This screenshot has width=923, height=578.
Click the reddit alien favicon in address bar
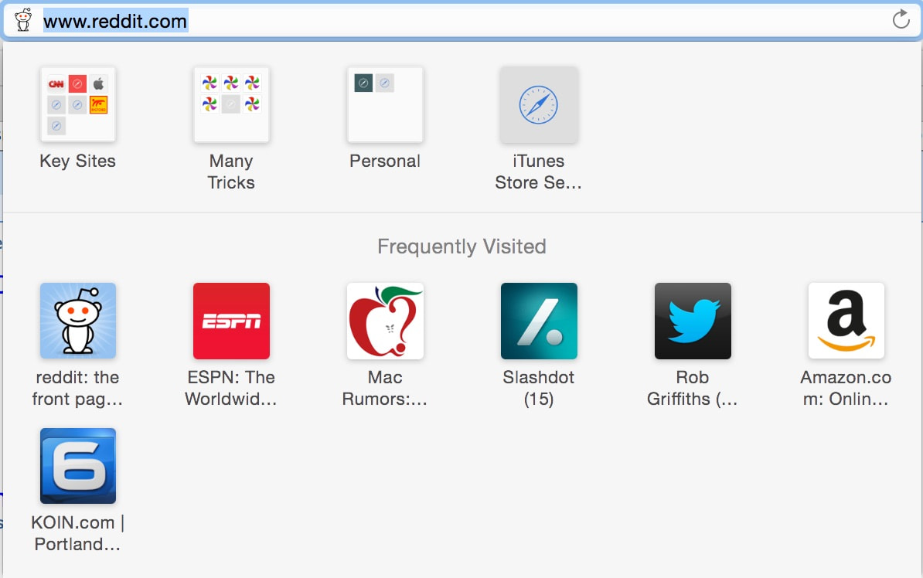pyautogui.click(x=23, y=20)
